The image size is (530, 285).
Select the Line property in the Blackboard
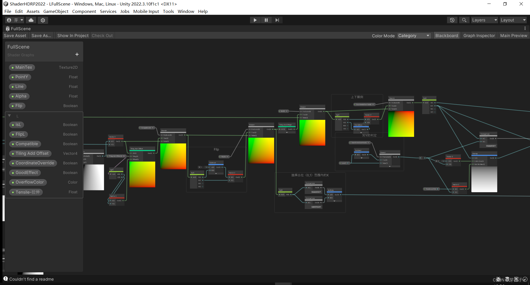18,86
